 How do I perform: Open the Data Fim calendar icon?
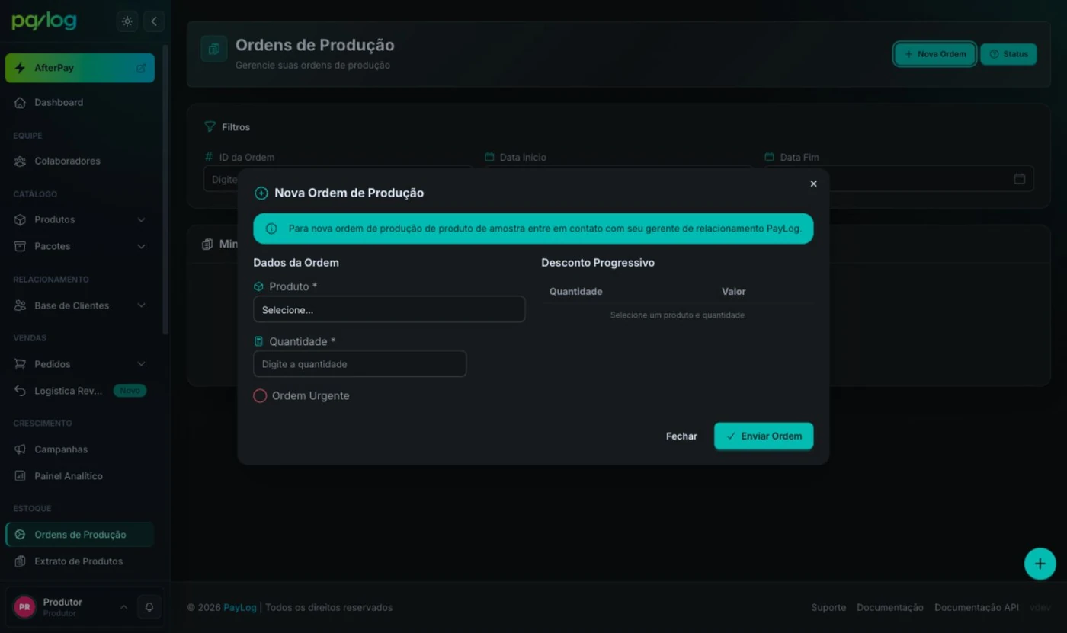1019,179
